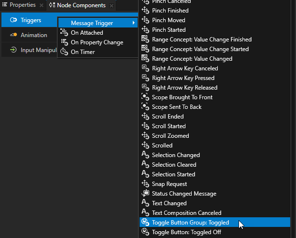Select Right Arrow Key Canceled
Viewport: 296px width, 238px height.
coord(215,68)
